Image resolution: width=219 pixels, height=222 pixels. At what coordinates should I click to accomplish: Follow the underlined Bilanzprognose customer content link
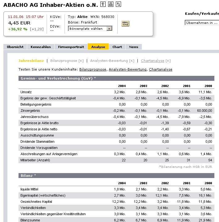pyautogui.click(x=93, y=69)
